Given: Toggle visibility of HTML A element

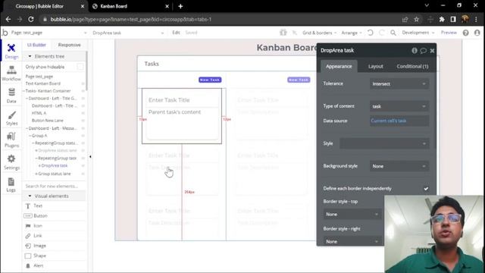Looking at the screenshot, I should pyautogui.click(x=83, y=113).
